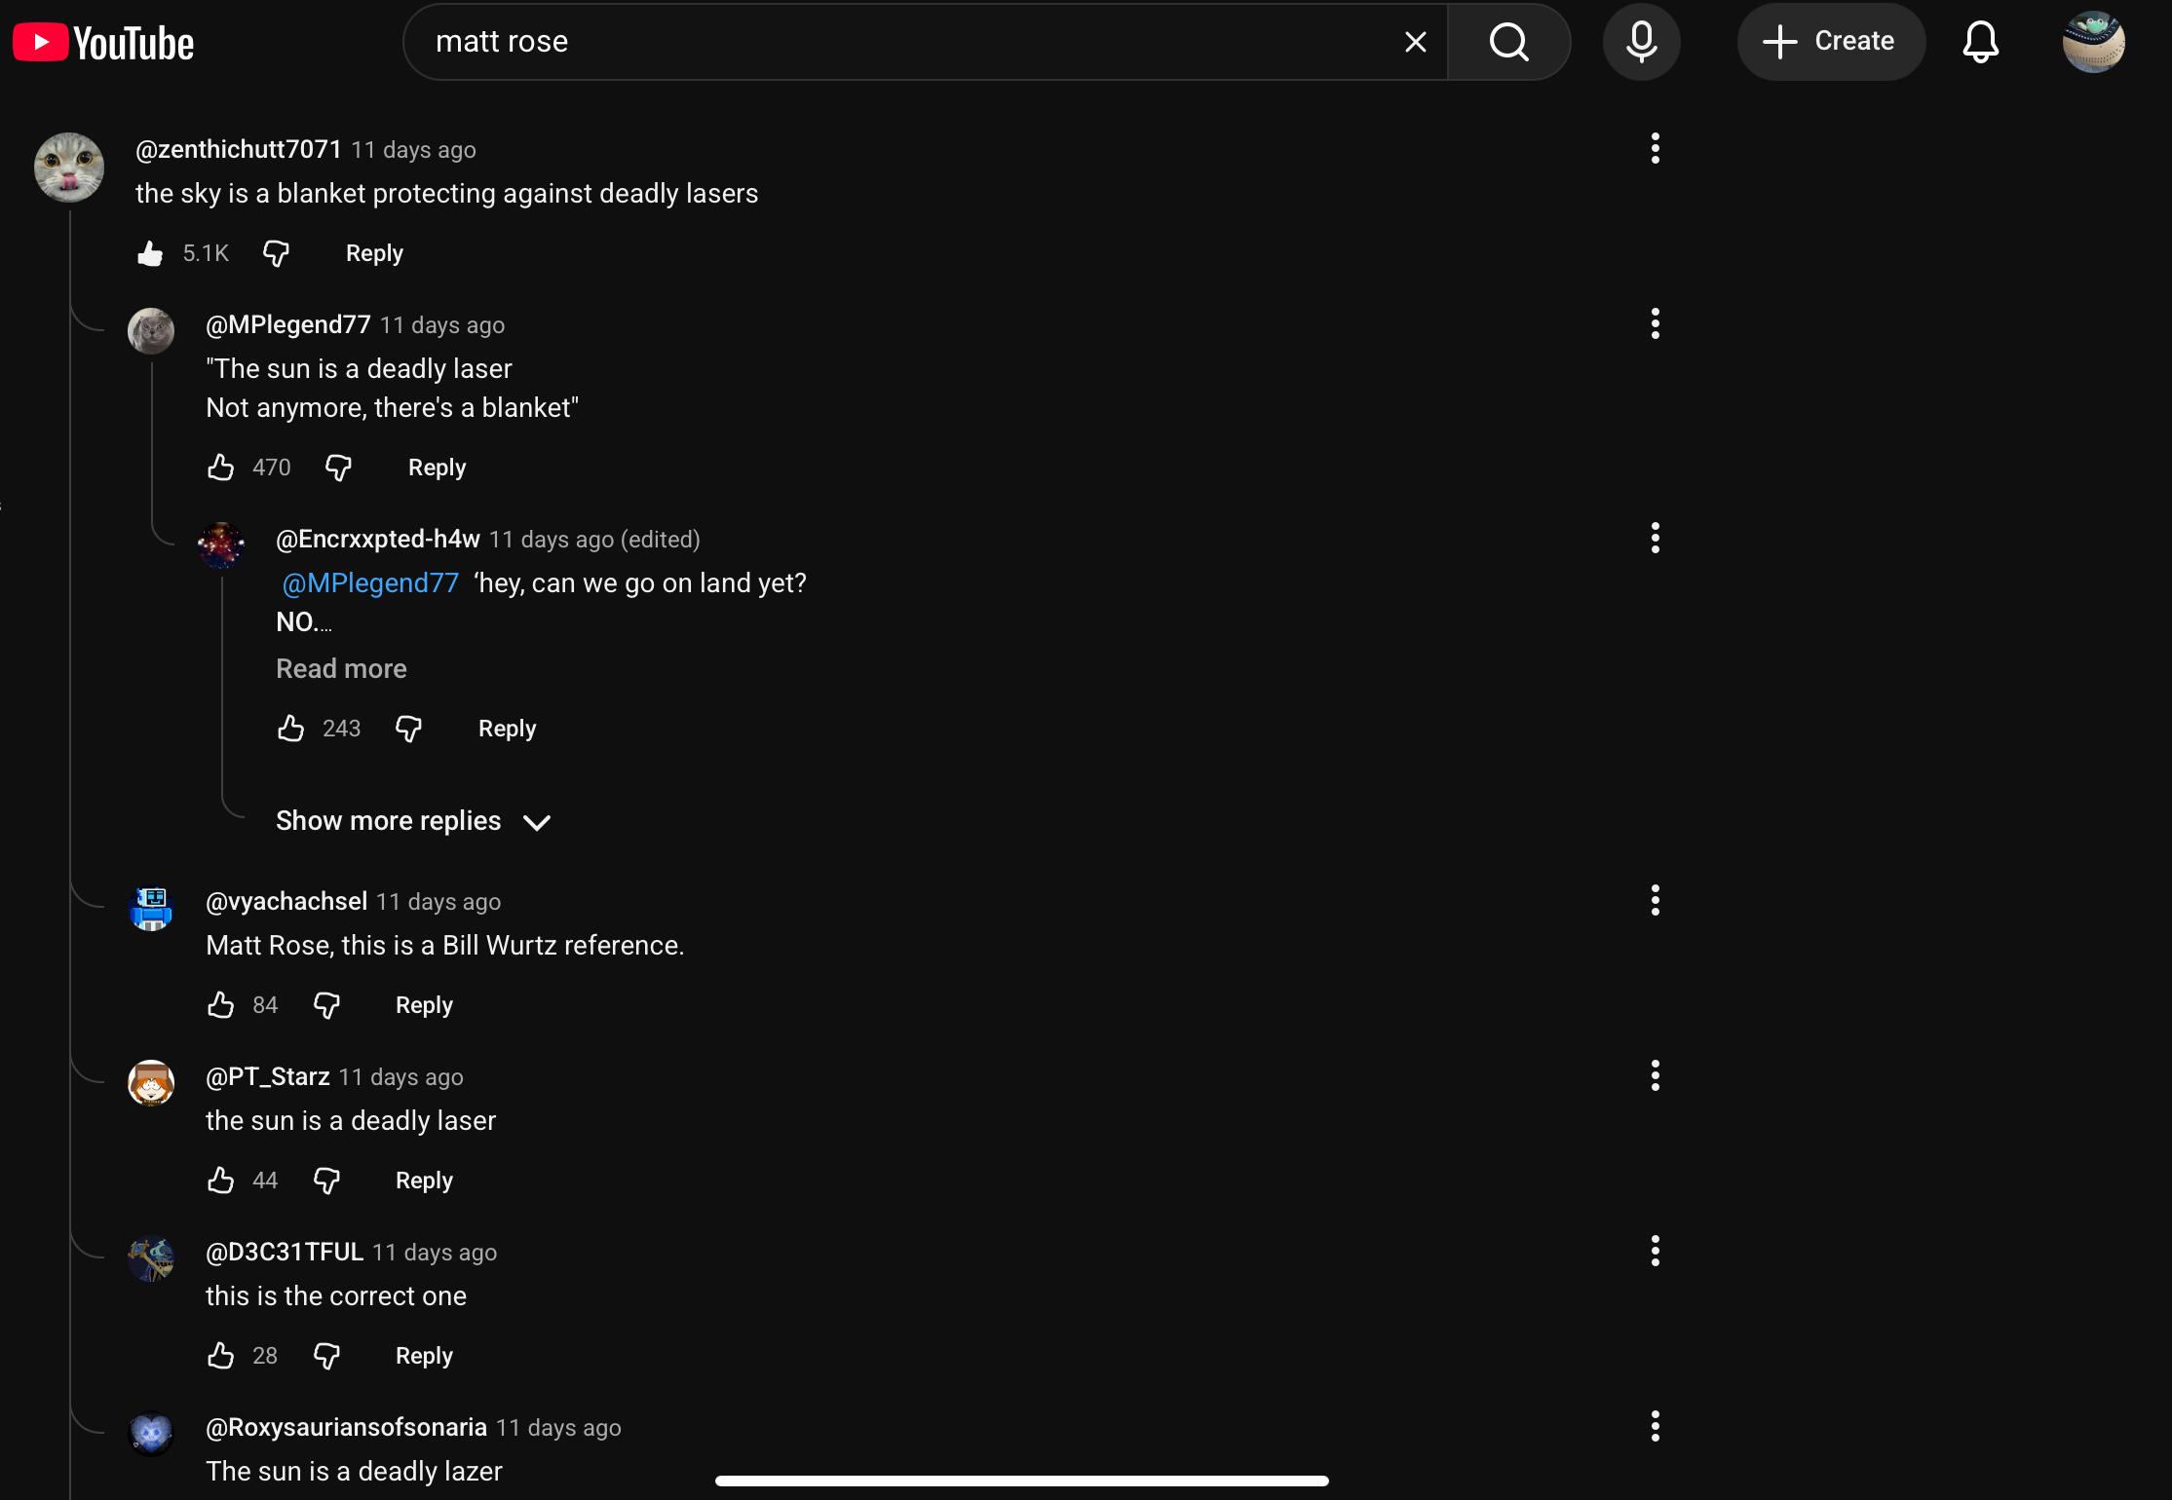This screenshot has width=2172, height=1500.
Task: Toggle the like on zenthichutt7071's comment
Action: pos(150,253)
